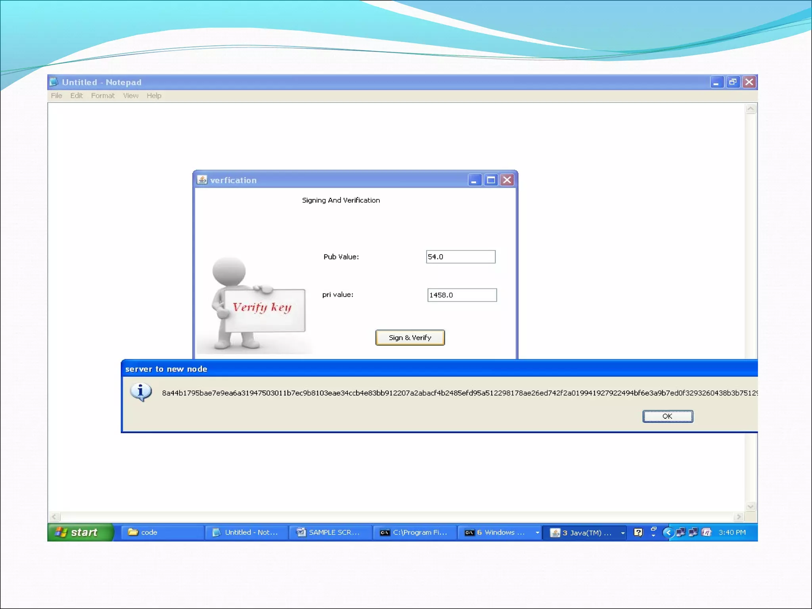The height and width of the screenshot is (609, 812).
Task: Show hidden tray icons arrow
Action: pos(668,532)
